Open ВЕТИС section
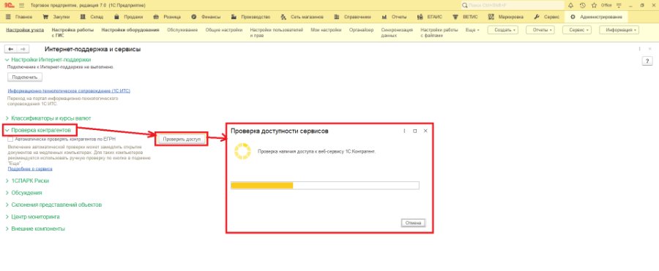The width and height of the screenshot is (659, 271). [x=466, y=18]
